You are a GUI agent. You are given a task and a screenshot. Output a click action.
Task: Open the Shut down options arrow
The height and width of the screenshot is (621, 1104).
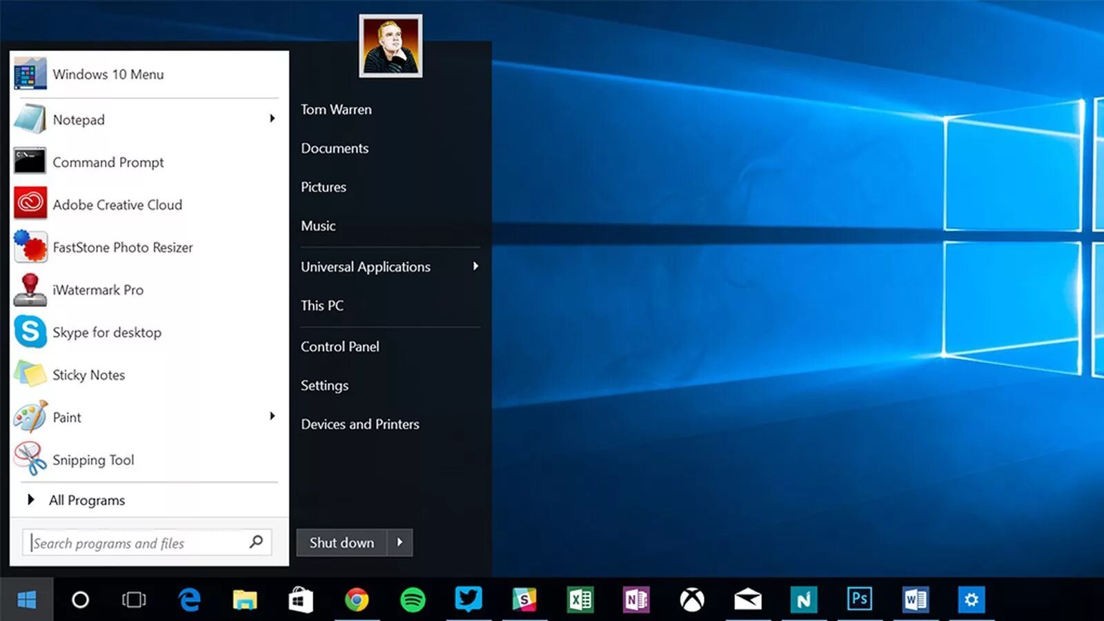[400, 542]
